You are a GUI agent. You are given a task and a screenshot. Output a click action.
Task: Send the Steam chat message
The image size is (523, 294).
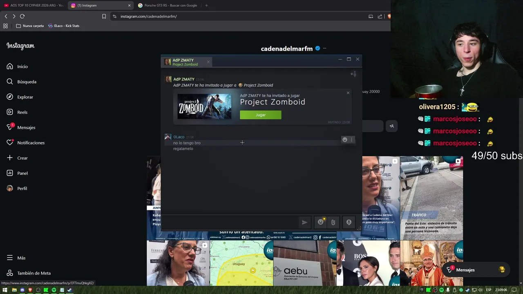[304, 222]
